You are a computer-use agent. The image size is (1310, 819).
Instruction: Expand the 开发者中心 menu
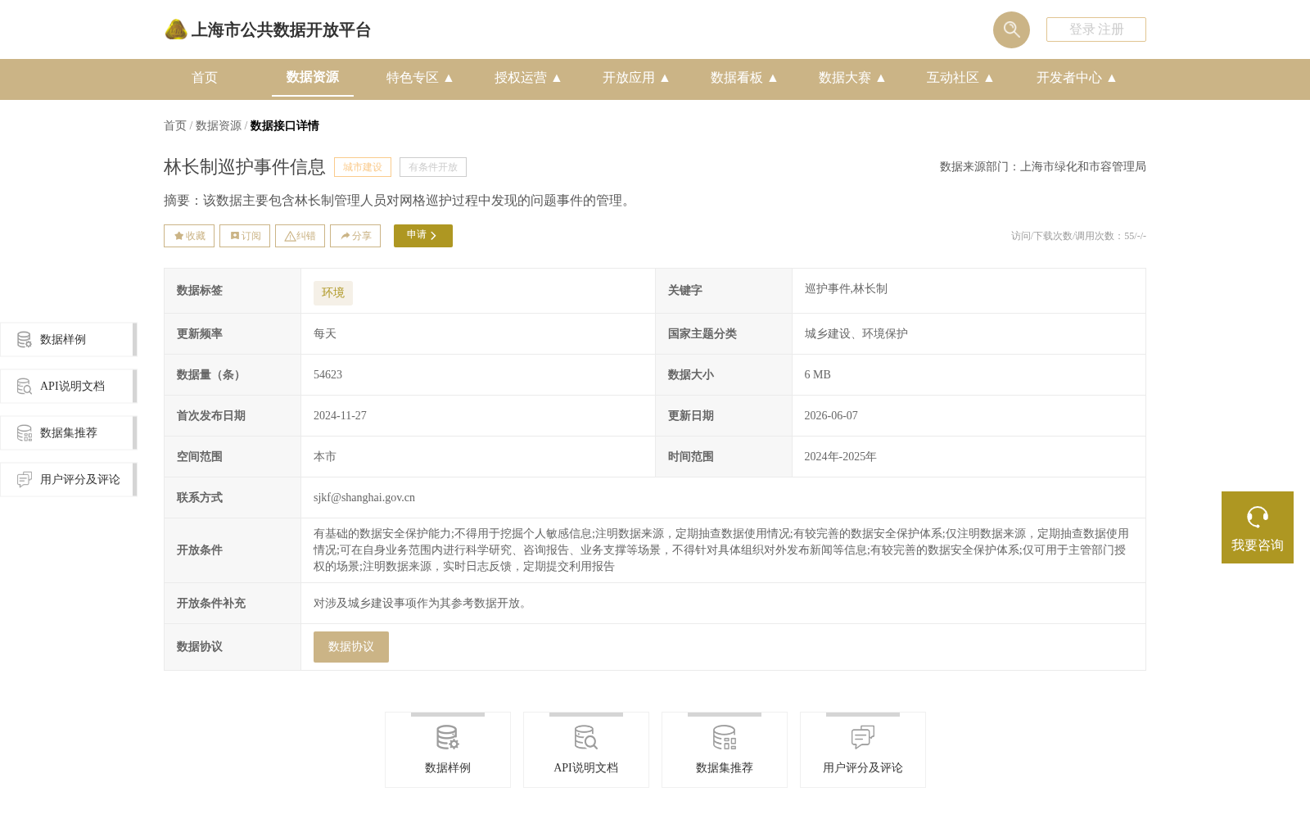pyautogui.click(x=1076, y=78)
